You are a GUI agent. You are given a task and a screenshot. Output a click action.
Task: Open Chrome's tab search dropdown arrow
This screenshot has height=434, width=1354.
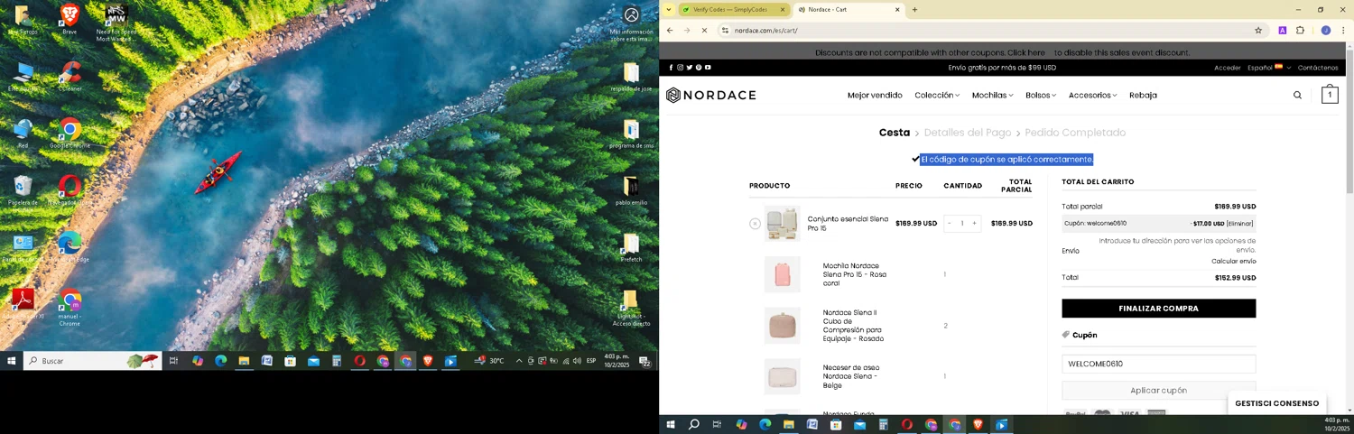point(669,10)
